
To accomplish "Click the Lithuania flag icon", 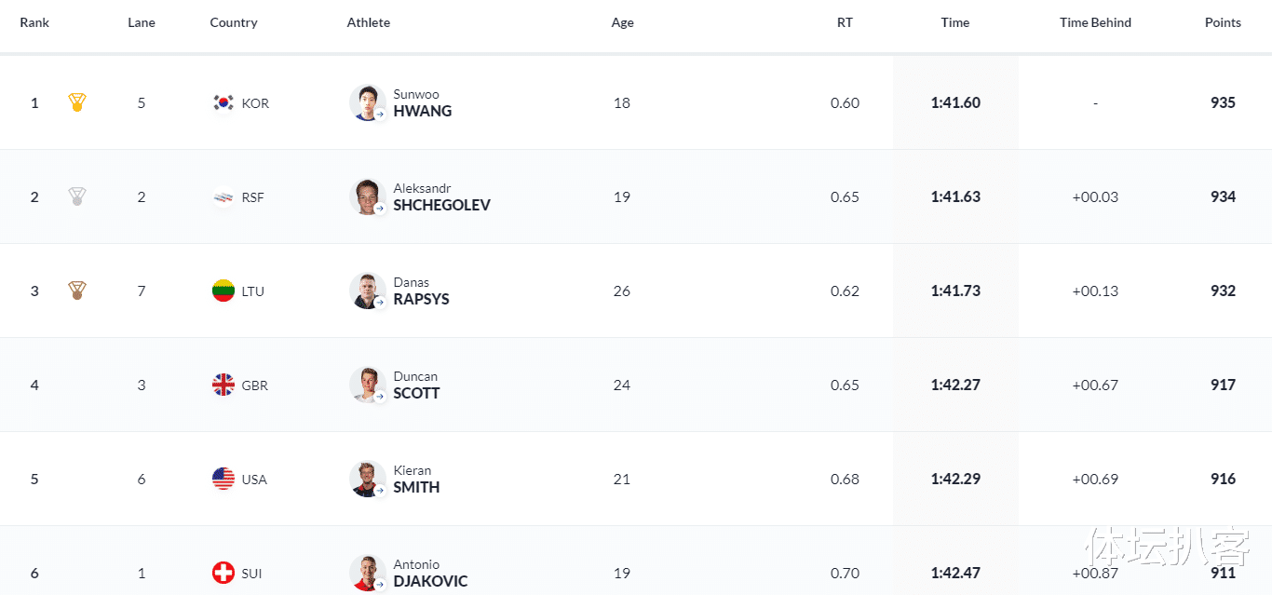I will (x=223, y=291).
